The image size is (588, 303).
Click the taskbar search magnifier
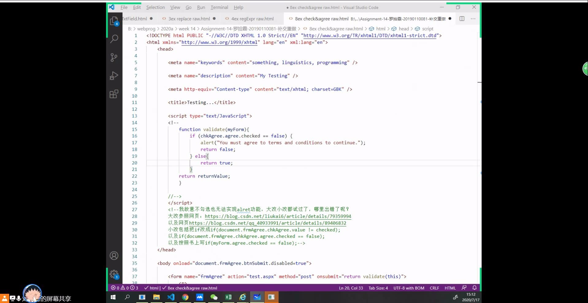pos(127,297)
